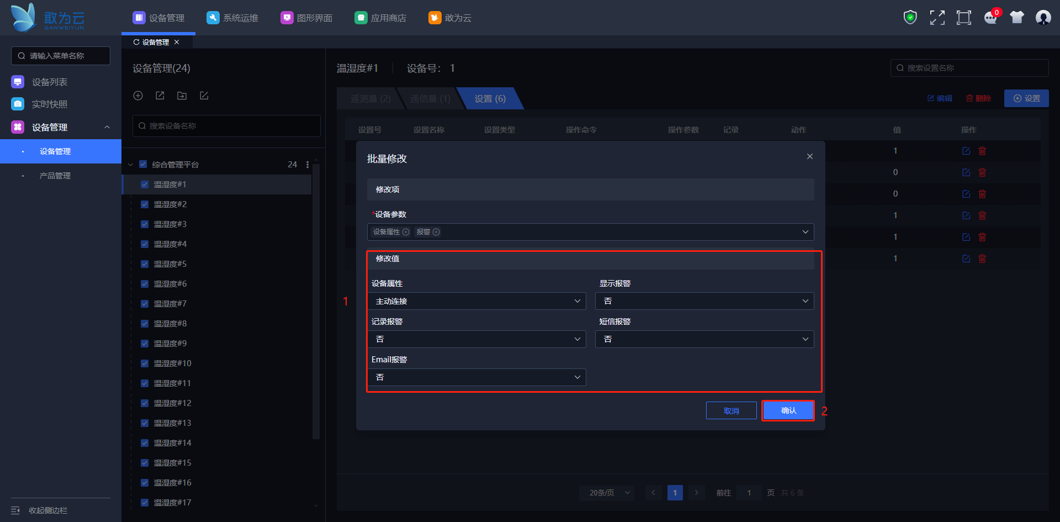Uncheck the 温湿度#3 checkbox

pos(145,224)
